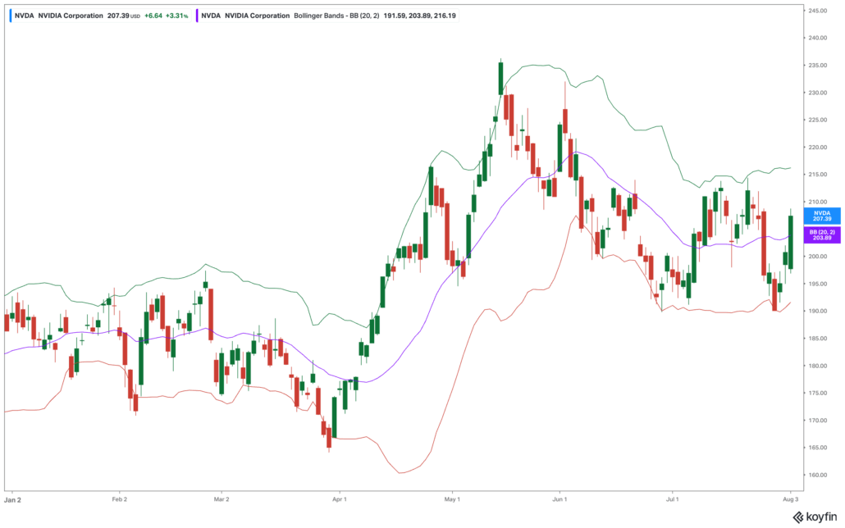Click the 220.00 price axis label

817,147
